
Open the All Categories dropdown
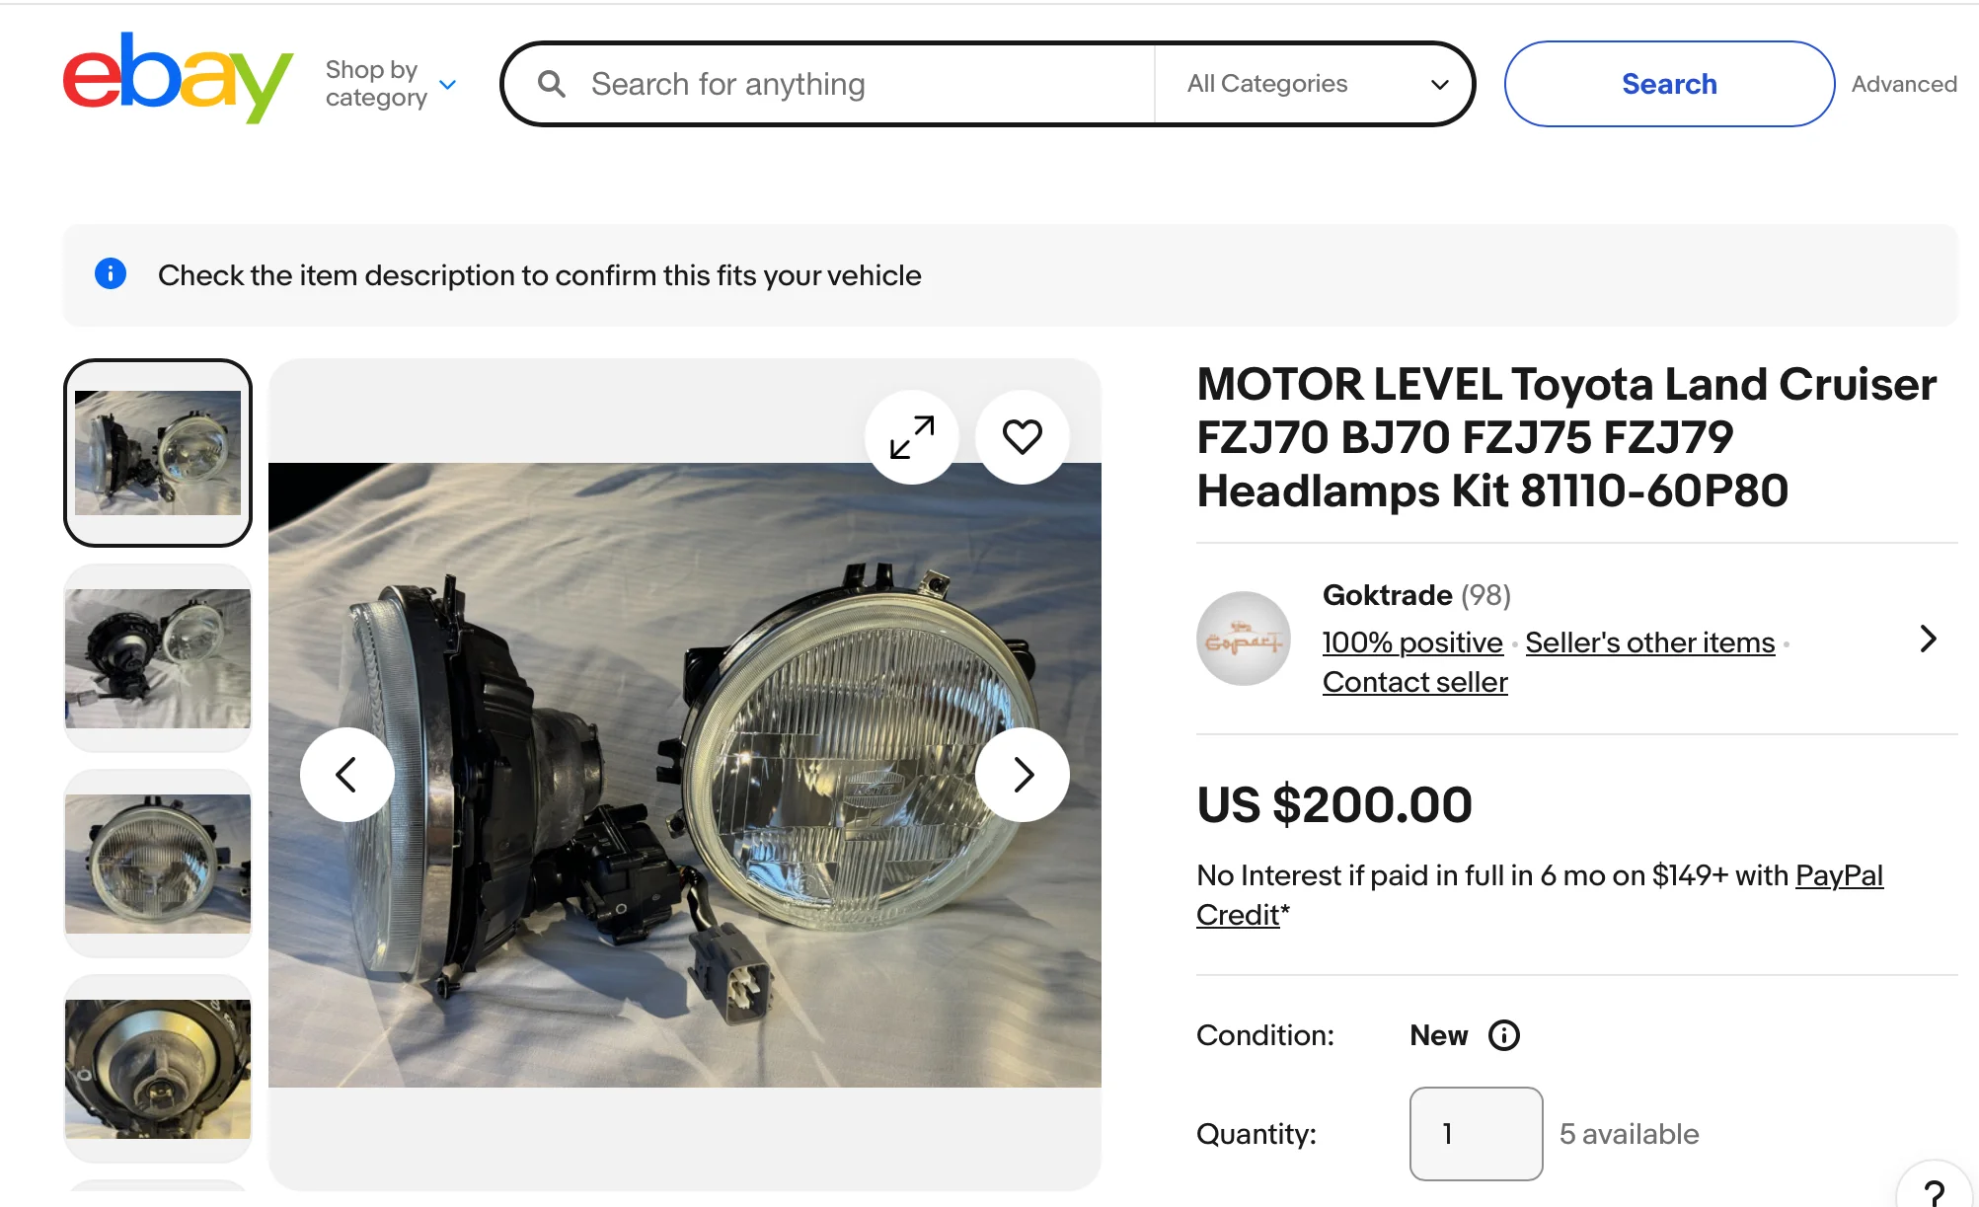1316,84
